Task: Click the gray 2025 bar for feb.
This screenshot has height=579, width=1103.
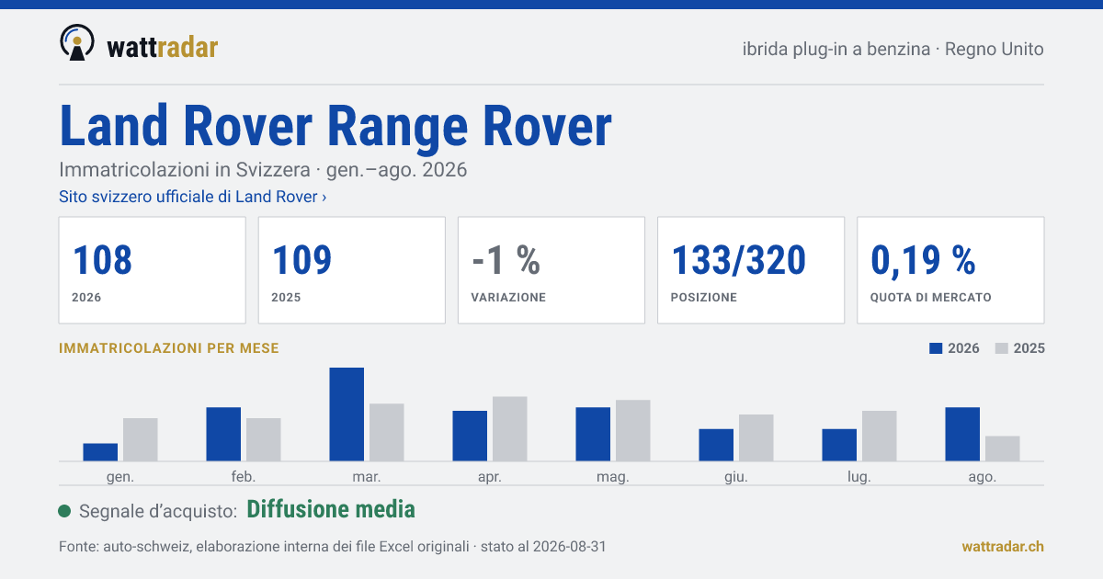Action: tap(264, 439)
